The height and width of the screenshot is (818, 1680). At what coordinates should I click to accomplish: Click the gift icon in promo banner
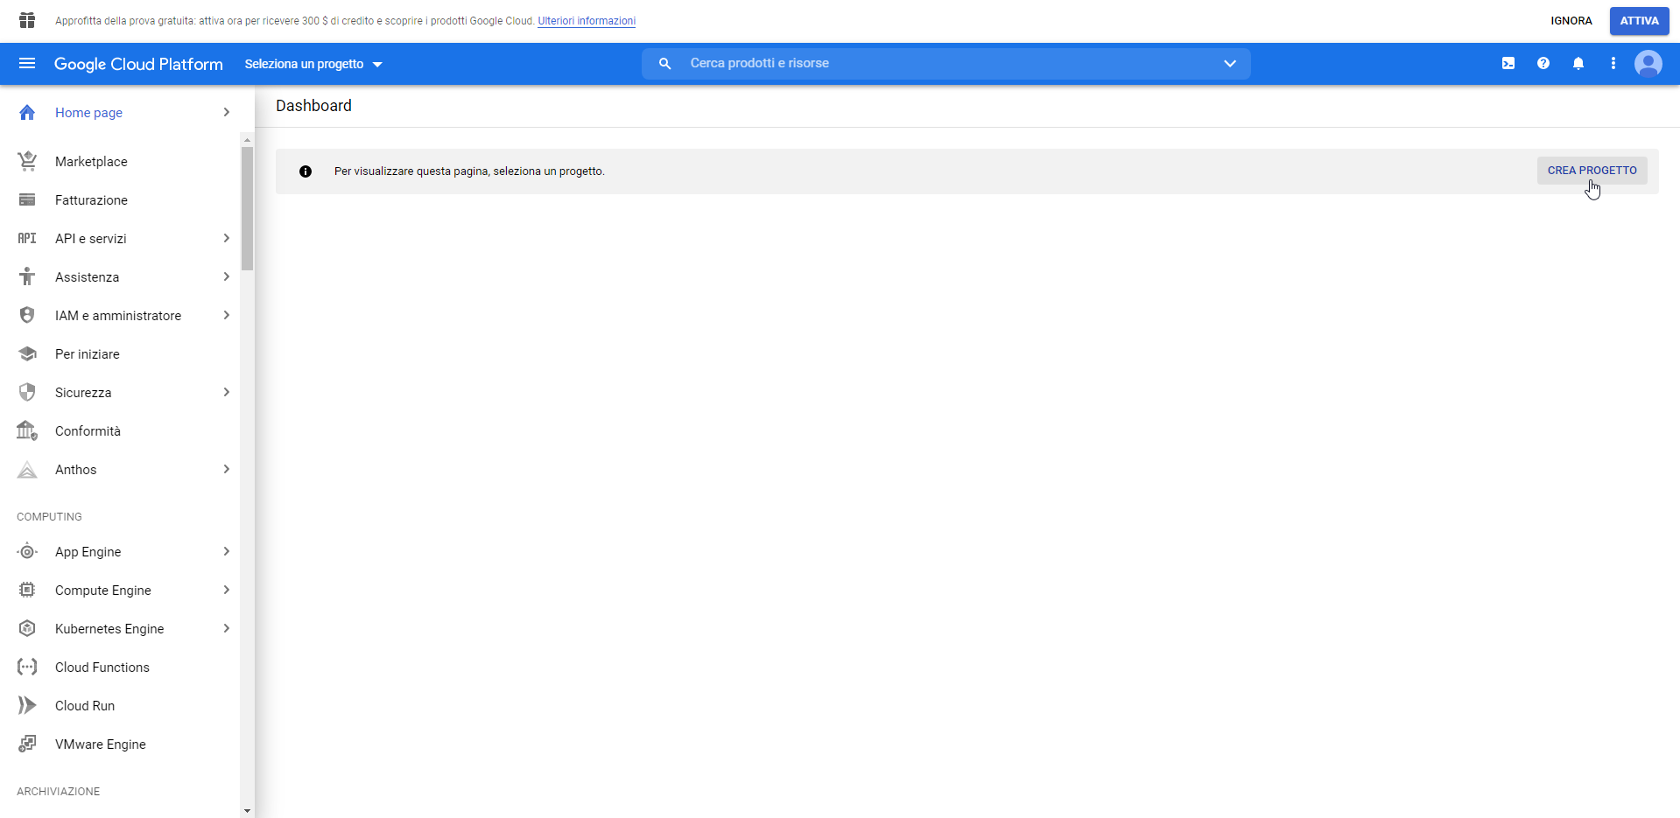27,20
